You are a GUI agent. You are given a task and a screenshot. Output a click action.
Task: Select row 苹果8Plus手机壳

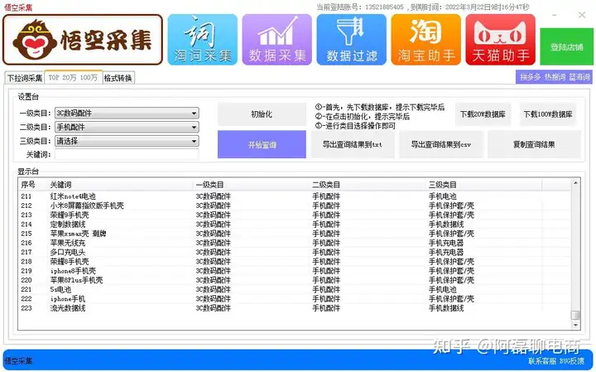coord(295,280)
